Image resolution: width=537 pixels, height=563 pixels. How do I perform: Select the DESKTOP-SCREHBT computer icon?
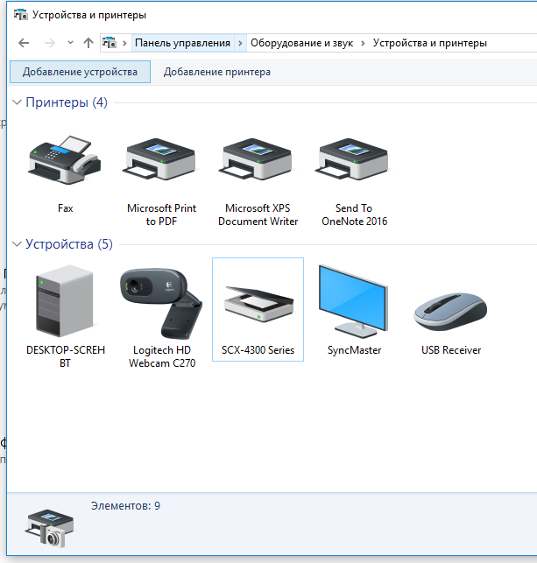point(65,301)
